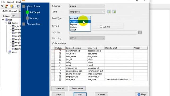Click the second toolbar icon beside File menu

tap(6, 6)
